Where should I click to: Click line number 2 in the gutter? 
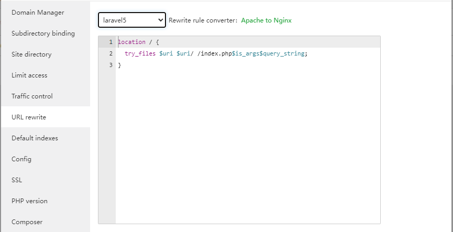click(x=111, y=53)
